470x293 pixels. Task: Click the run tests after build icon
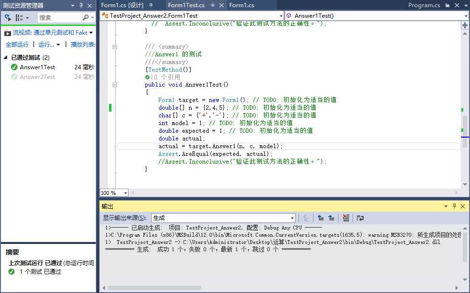[8, 18]
